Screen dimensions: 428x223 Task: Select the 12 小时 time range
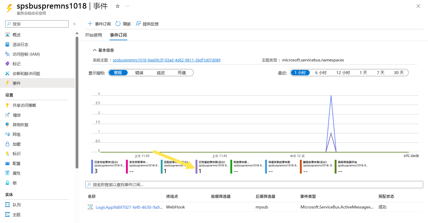pos(343,73)
